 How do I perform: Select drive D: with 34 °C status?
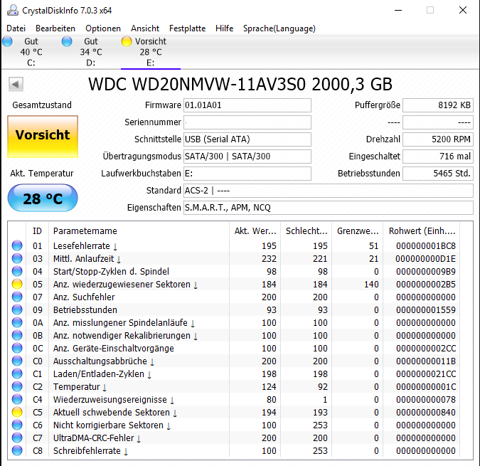coord(90,52)
